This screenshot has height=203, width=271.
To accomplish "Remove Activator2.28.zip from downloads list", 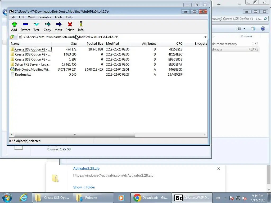I will click(219, 169).
